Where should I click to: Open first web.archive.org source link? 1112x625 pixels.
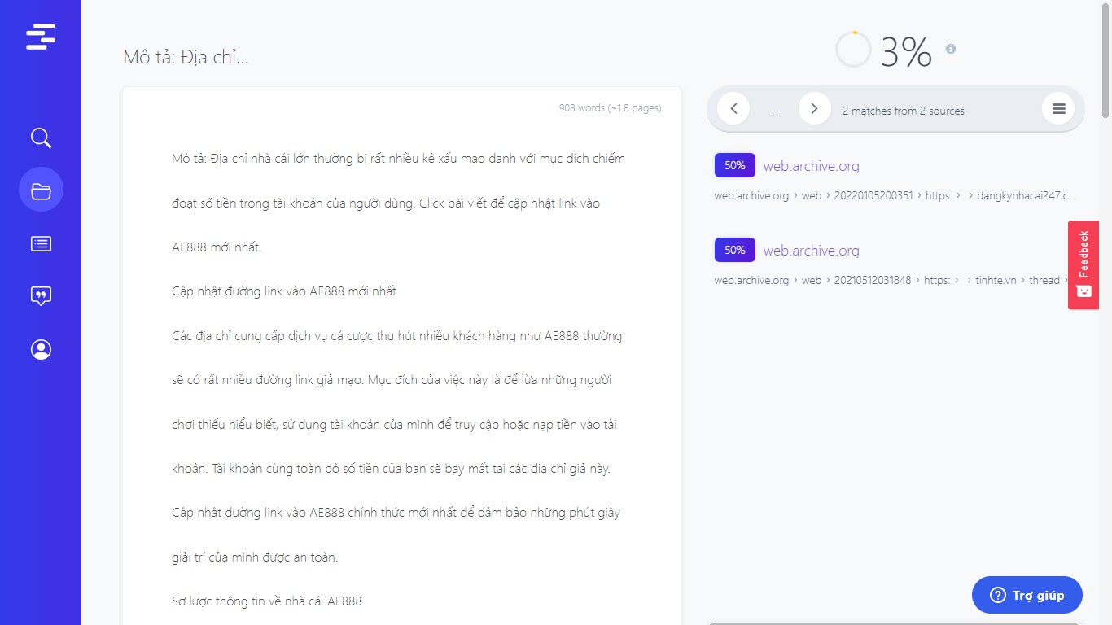(x=811, y=166)
